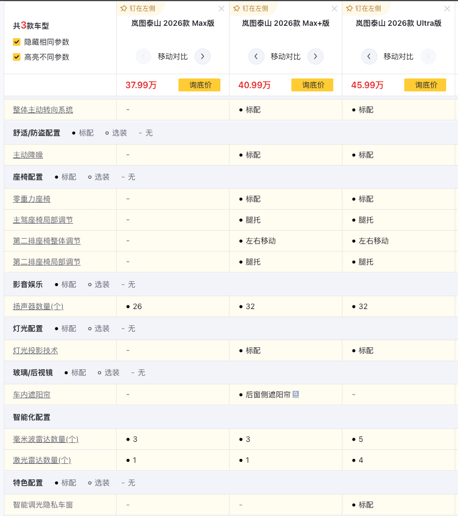Select millimeter radar count 5 for Ultra版
Image resolution: width=458 pixels, height=516 pixels.
coord(361,439)
